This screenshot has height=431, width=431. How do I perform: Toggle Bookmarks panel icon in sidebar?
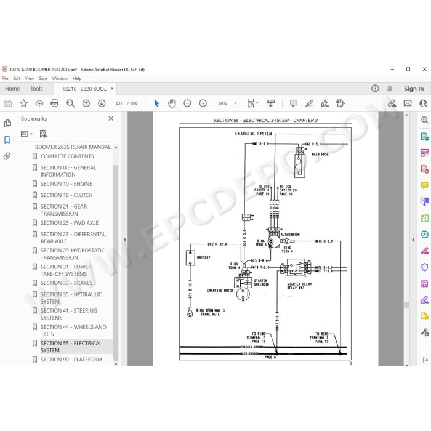coord(7,140)
